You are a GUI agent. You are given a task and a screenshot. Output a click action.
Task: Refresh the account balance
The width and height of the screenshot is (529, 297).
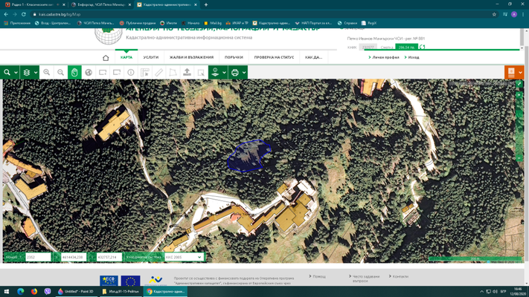coord(422,47)
